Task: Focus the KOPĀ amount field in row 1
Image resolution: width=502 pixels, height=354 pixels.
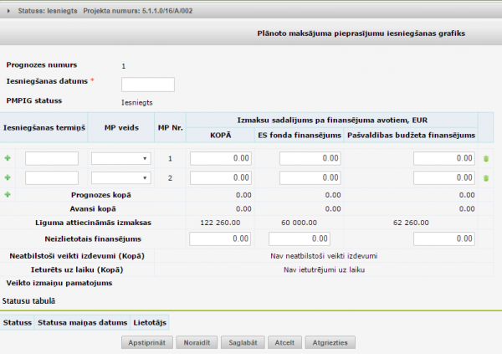Action: pyautogui.click(x=221, y=157)
